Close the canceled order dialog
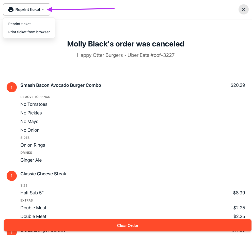The width and height of the screenshot is (252, 235). coord(243,10)
